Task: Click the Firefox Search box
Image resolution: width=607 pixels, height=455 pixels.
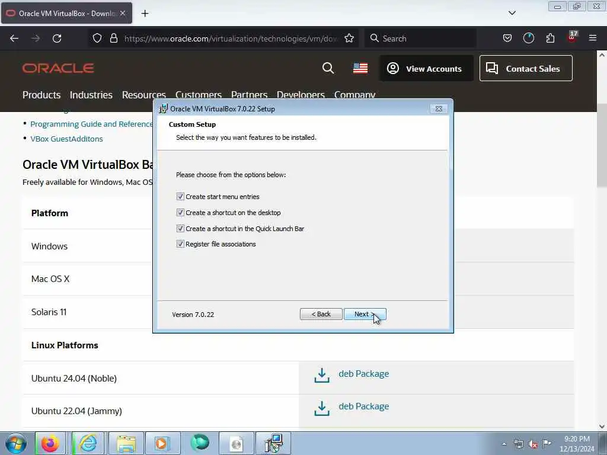Action: (x=420, y=39)
